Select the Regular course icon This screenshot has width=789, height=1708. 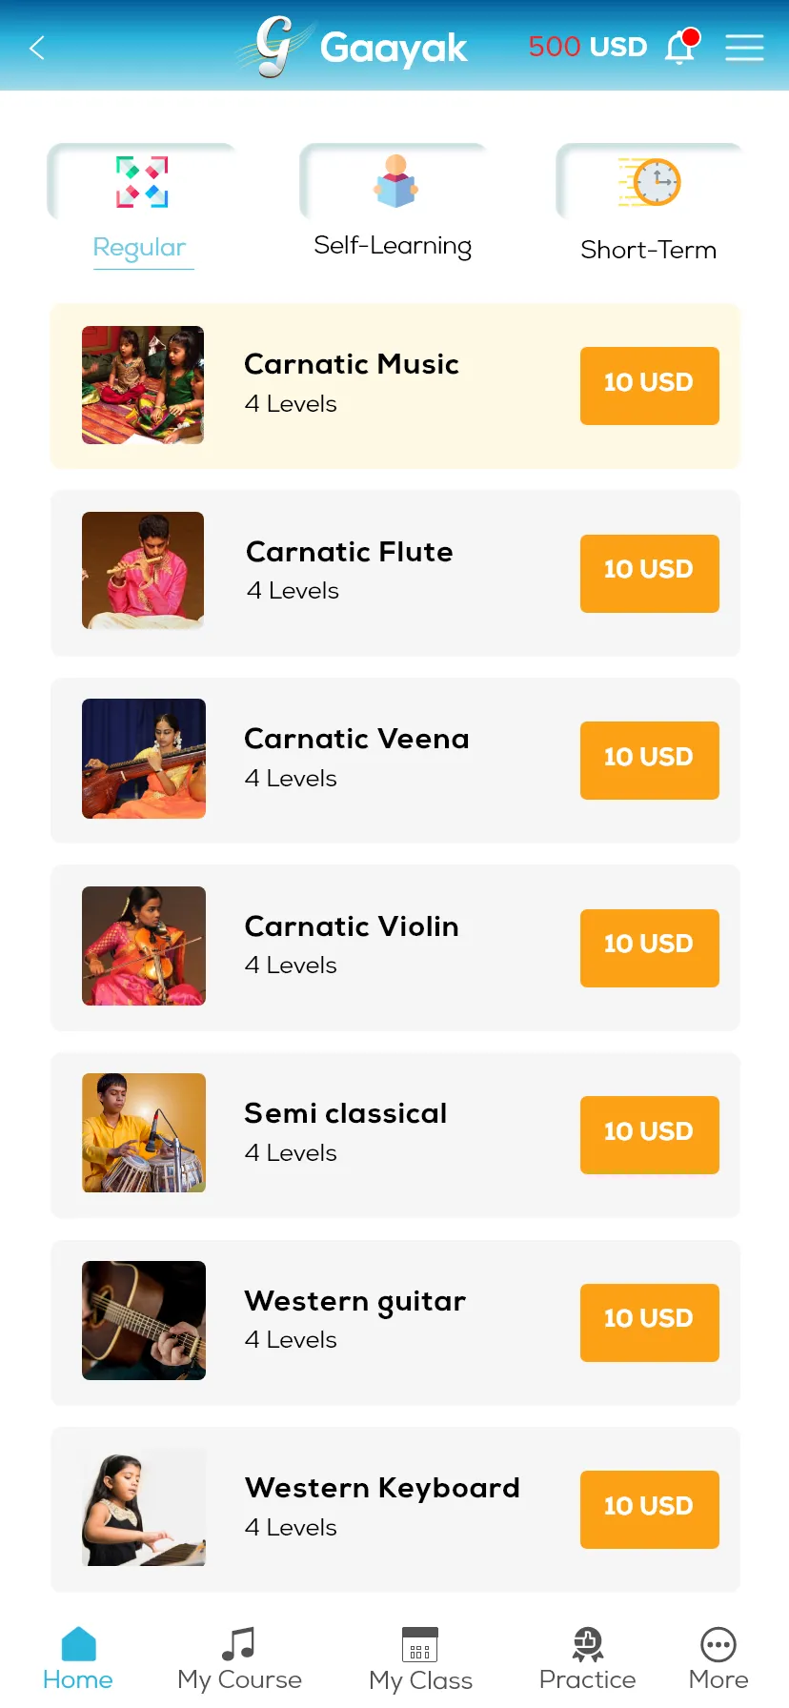tap(142, 182)
